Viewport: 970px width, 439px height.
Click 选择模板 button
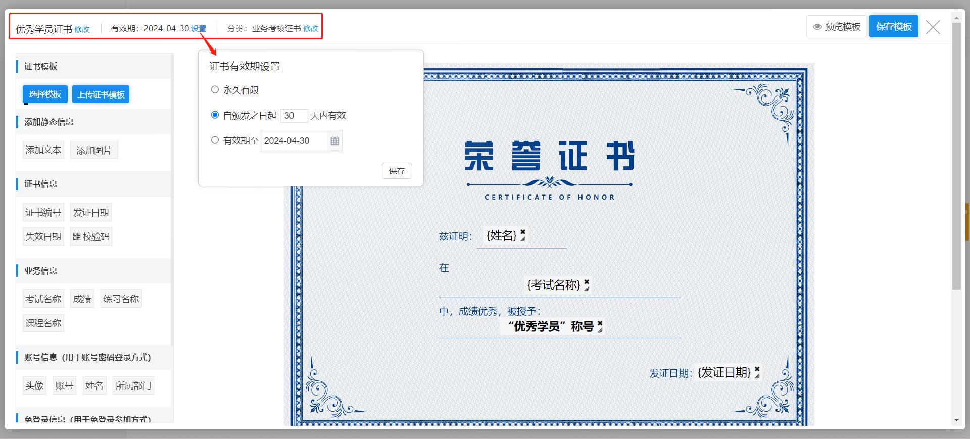point(45,94)
